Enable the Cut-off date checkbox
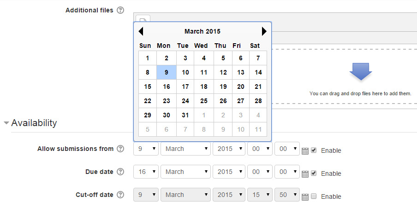The height and width of the screenshot is (208, 417). point(314,196)
